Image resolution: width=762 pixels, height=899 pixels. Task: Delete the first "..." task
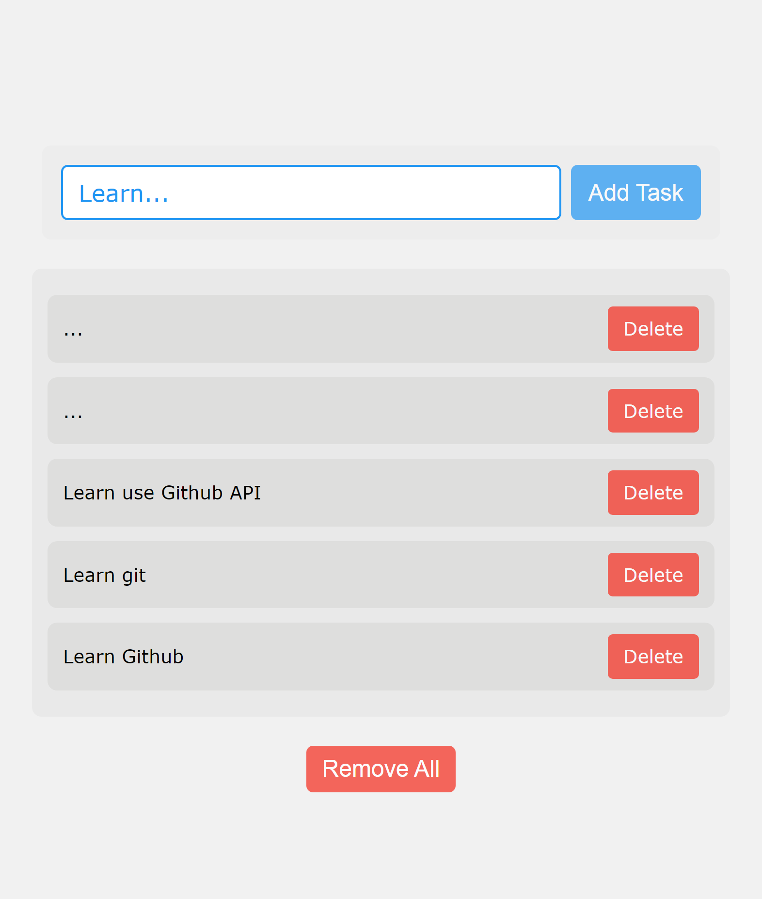653,329
